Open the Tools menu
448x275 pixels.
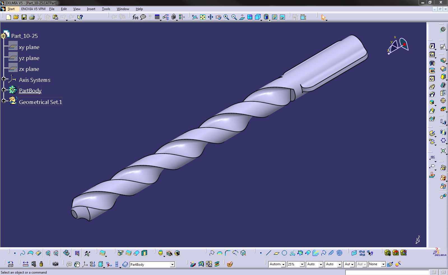[106, 9]
